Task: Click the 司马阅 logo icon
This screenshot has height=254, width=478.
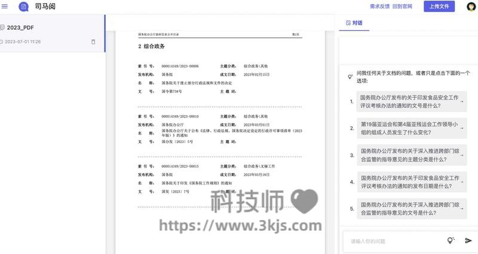Action: click(x=23, y=7)
